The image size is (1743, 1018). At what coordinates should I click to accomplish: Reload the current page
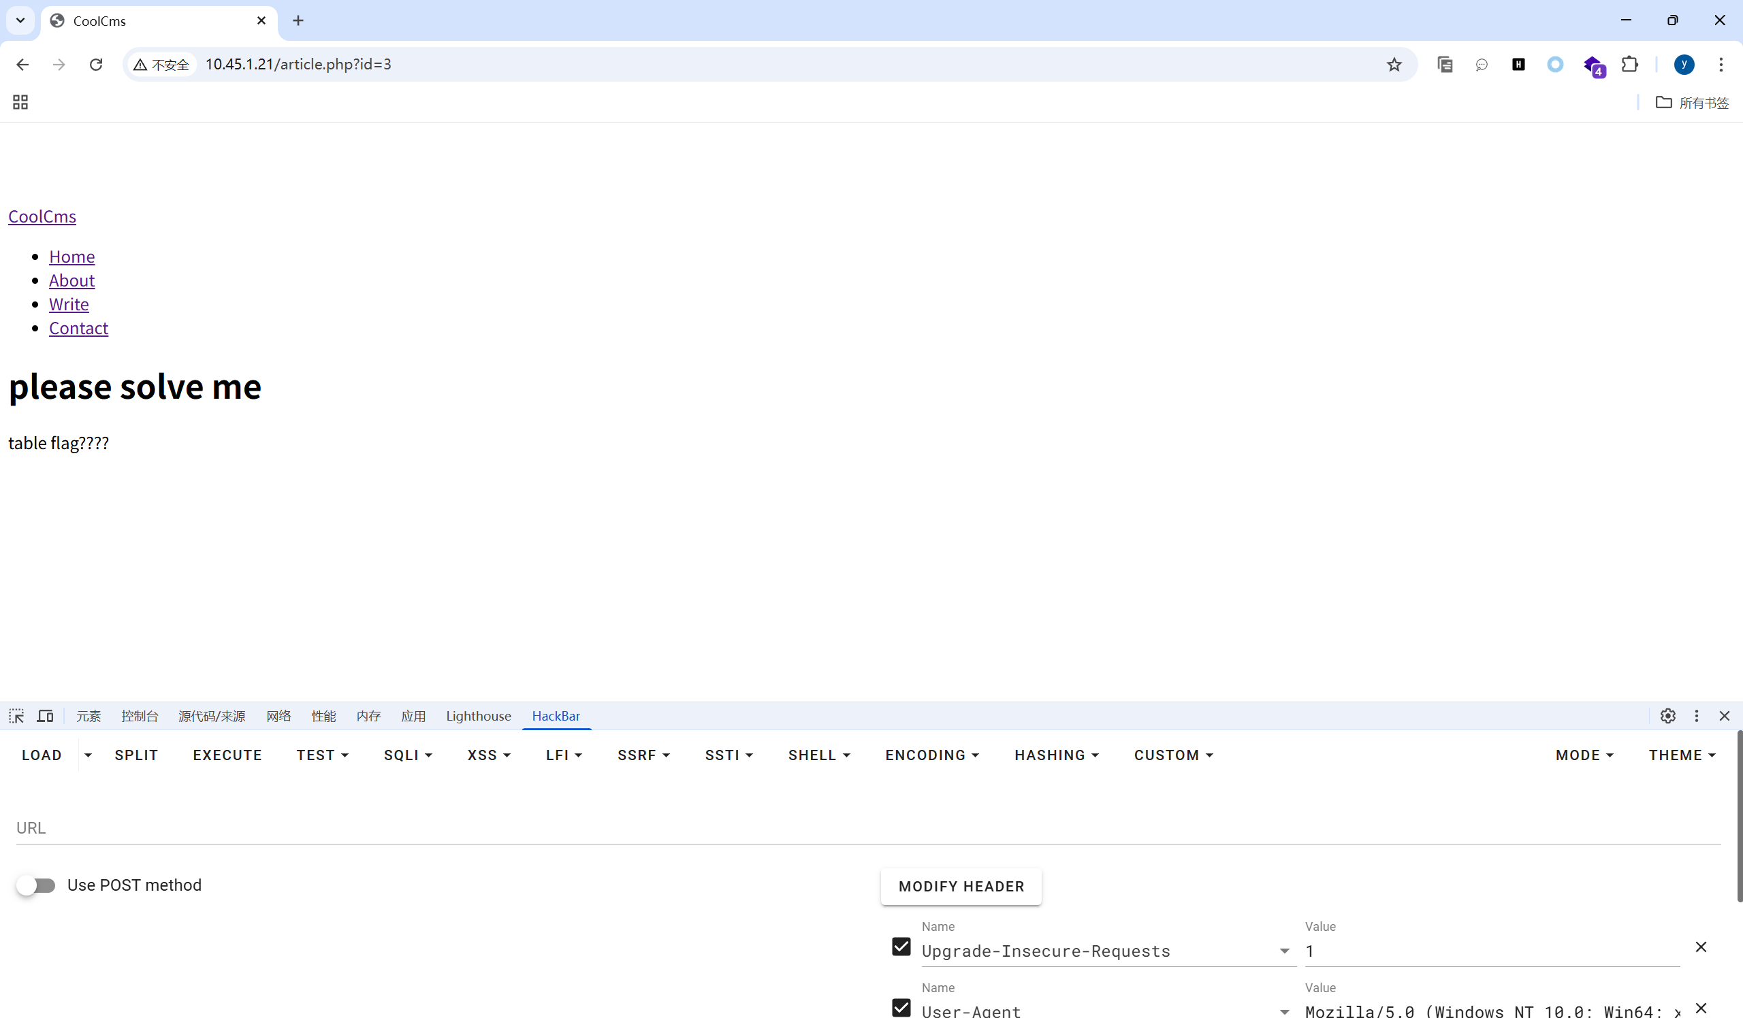pos(96,64)
